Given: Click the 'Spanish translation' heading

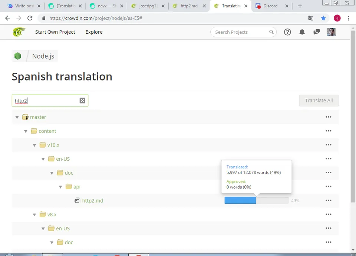Looking at the screenshot, I should 62,76.
